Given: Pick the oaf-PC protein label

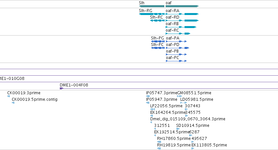Looking at the screenshot, I should tap(172, 58).
